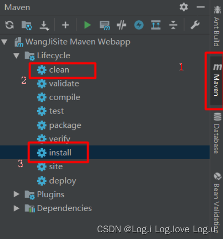Screen dimensions: 223x239
Task: Click gear icon beside clean goal
Action: (42, 70)
